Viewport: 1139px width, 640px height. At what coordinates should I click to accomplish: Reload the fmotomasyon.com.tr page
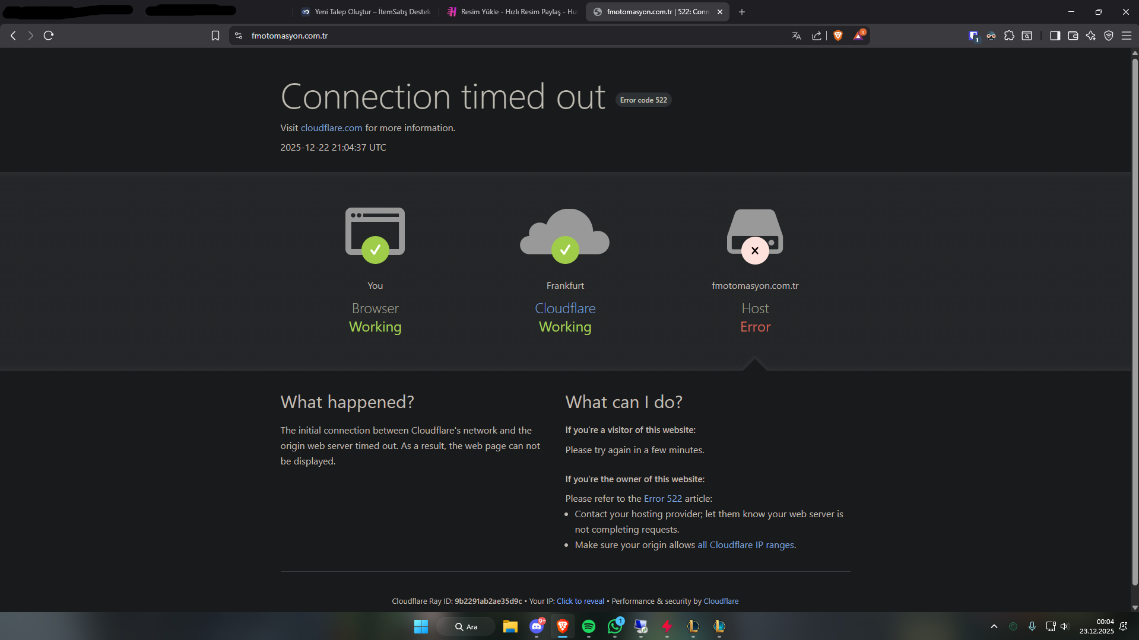point(49,36)
